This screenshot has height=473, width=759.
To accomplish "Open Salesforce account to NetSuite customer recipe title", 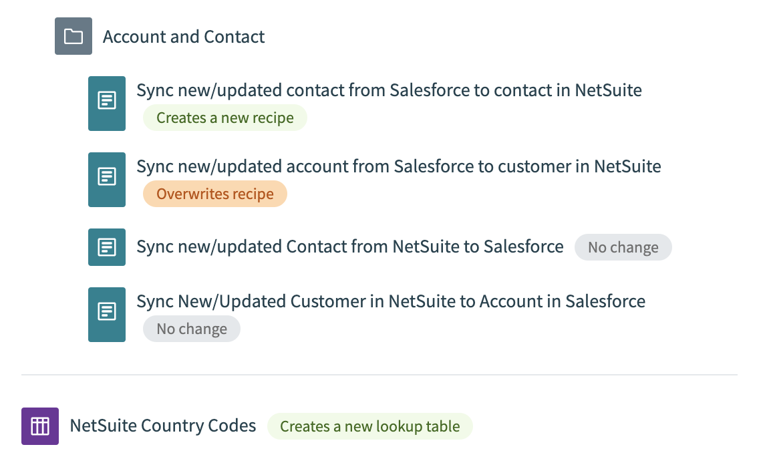I will pos(398,166).
